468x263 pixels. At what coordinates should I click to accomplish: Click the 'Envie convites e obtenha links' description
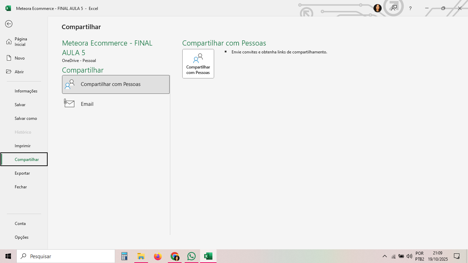point(279,52)
